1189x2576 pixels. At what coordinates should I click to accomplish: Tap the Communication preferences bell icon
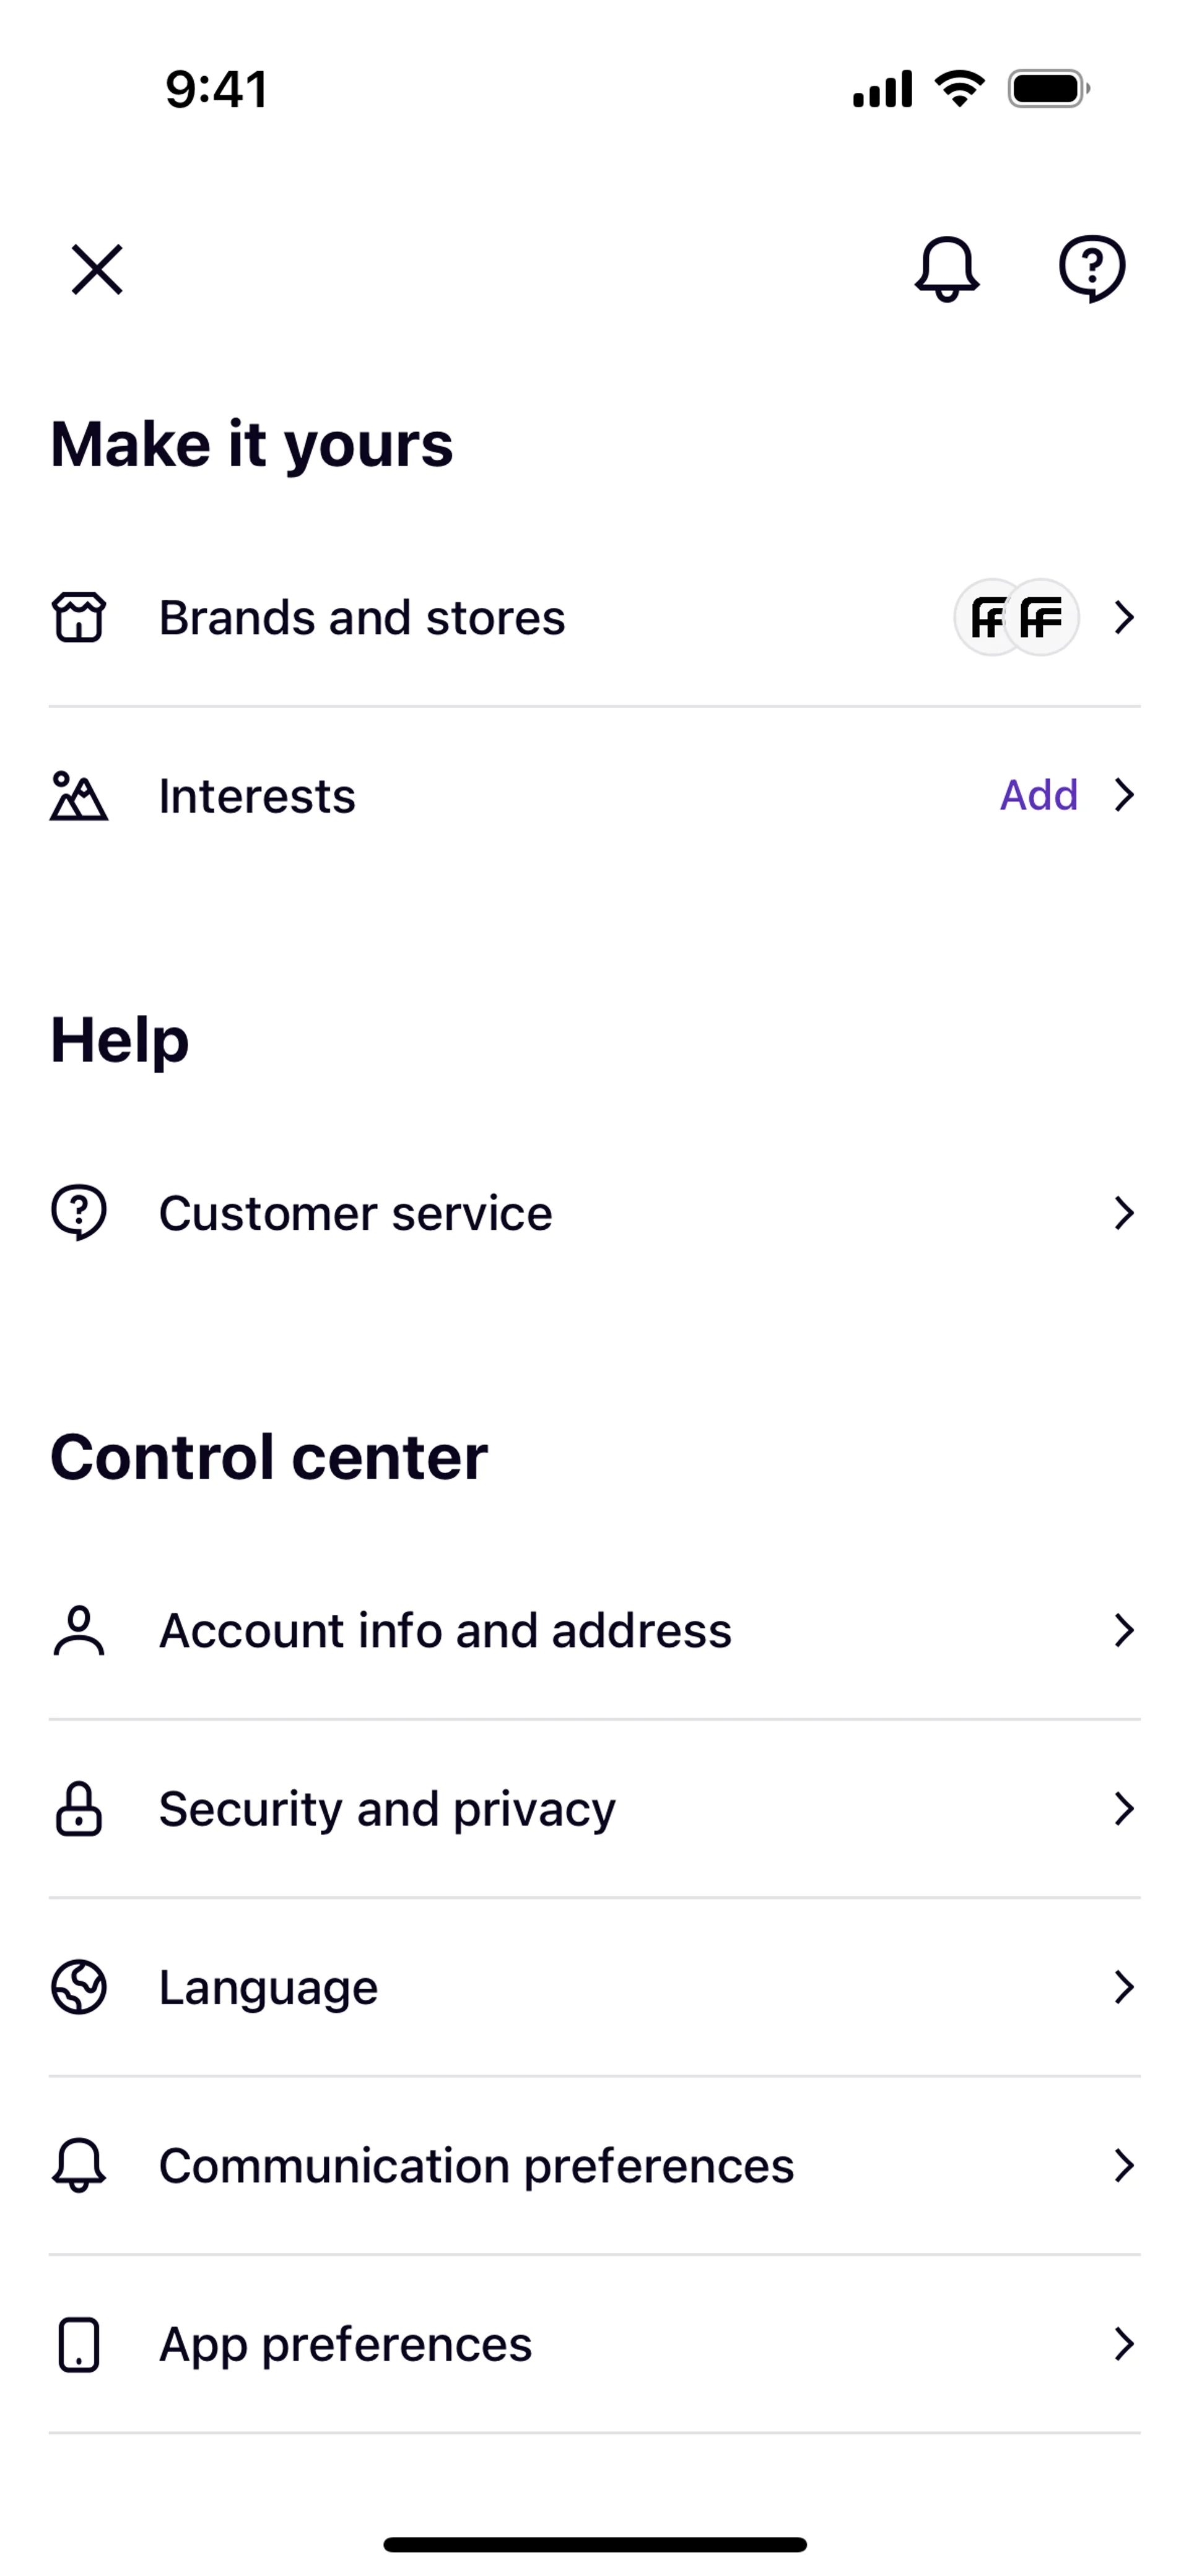click(79, 2165)
